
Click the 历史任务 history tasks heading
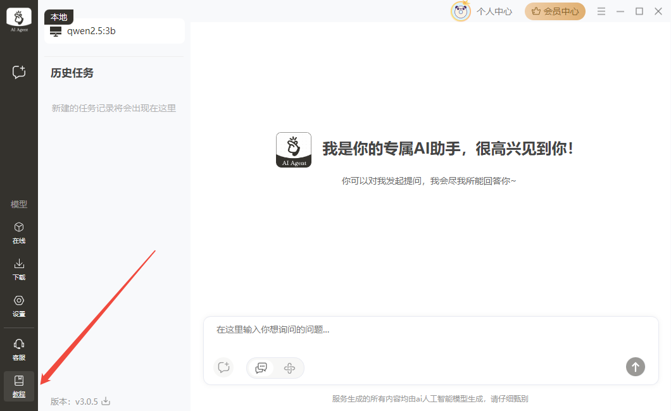(x=72, y=73)
